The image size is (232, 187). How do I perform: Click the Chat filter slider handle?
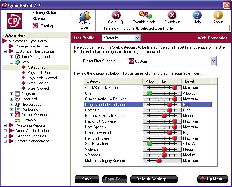point(150,93)
